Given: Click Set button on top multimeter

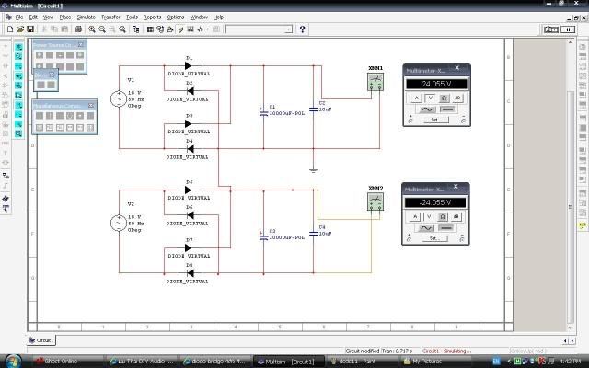Looking at the screenshot, I should pos(434,120).
